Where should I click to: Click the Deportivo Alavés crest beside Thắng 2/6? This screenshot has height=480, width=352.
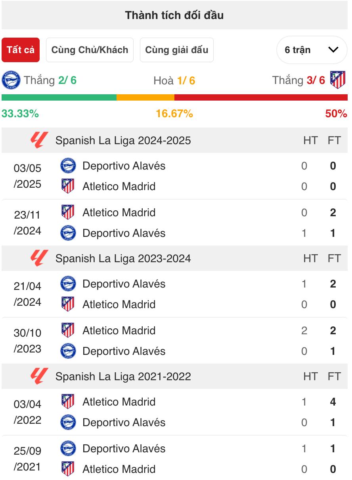(11, 80)
